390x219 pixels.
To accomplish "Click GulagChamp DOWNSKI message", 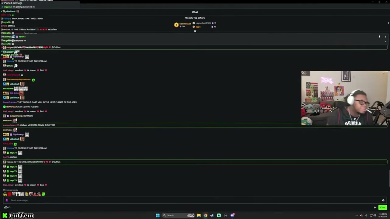I will point(18,116).
